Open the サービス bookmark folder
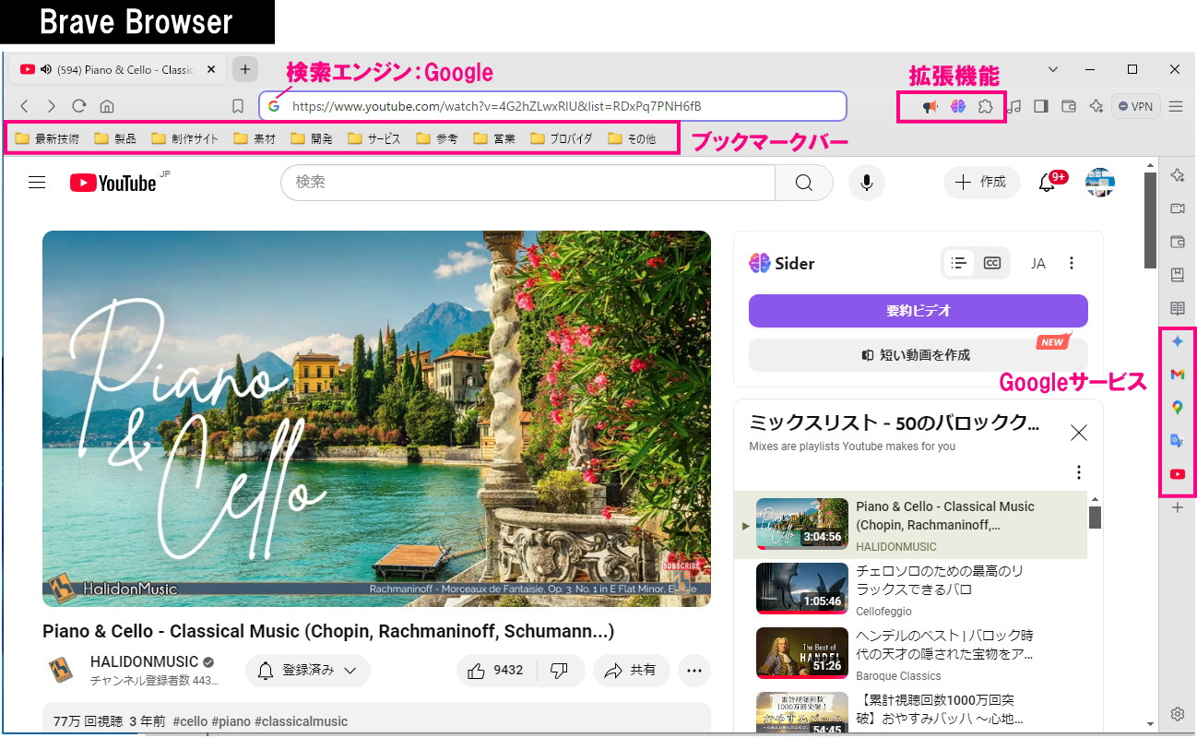1197x738 pixels. click(375, 139)
